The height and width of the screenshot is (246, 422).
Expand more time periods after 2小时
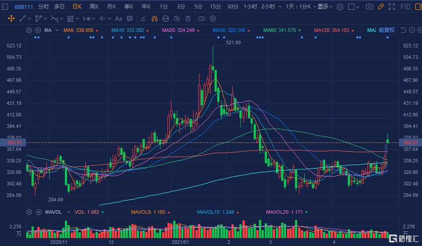tap(280, 7)
